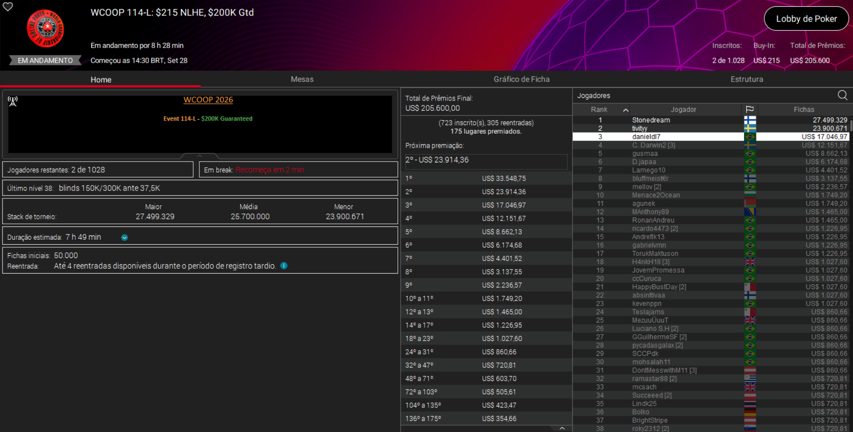Open the WCOOP 2026 link
The height and width of the screenshot is (432, 853).
[208, 100]
